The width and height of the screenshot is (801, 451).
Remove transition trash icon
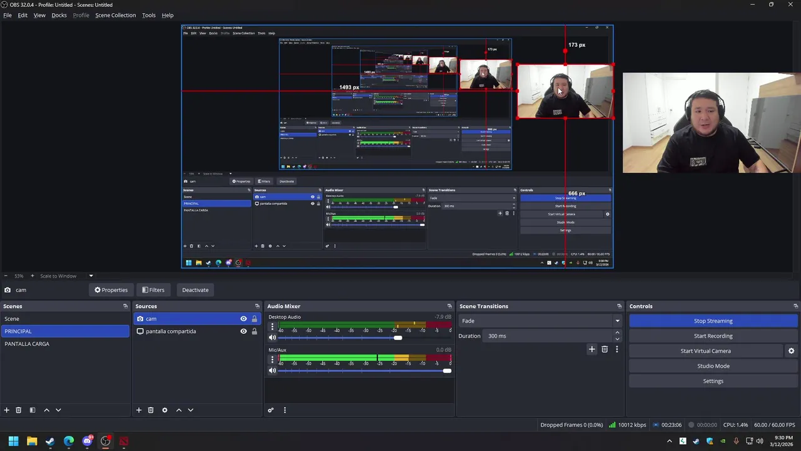click(605, 350)
